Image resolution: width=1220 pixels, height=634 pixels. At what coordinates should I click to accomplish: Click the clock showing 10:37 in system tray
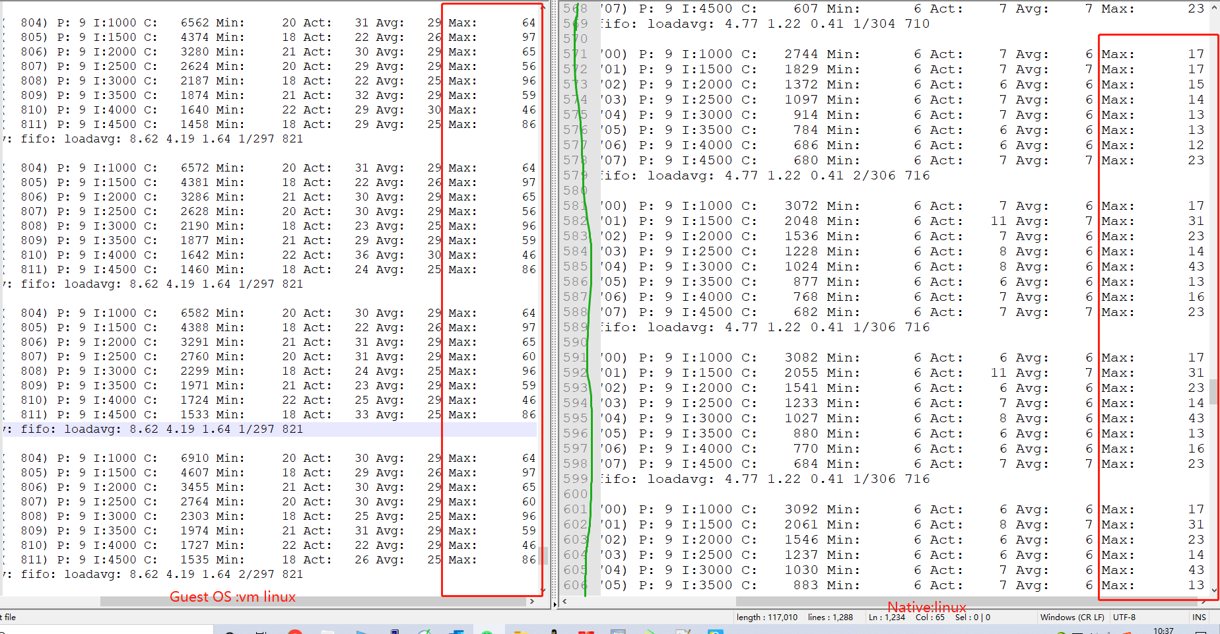[1162, 630]
